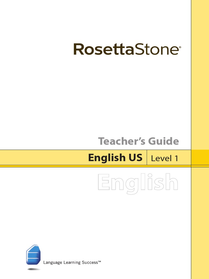Click the gray shadow beneath the blue logo
This screenshot has width=209, height=279.
34,269
